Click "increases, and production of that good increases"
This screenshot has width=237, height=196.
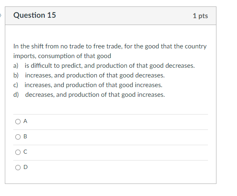[x=94, y=85]
